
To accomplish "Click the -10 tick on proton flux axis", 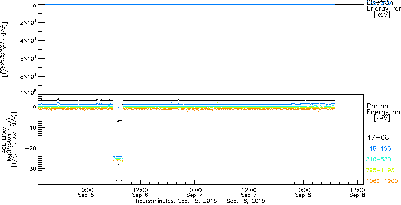I will pyautogui.click(x=30, y=127).
